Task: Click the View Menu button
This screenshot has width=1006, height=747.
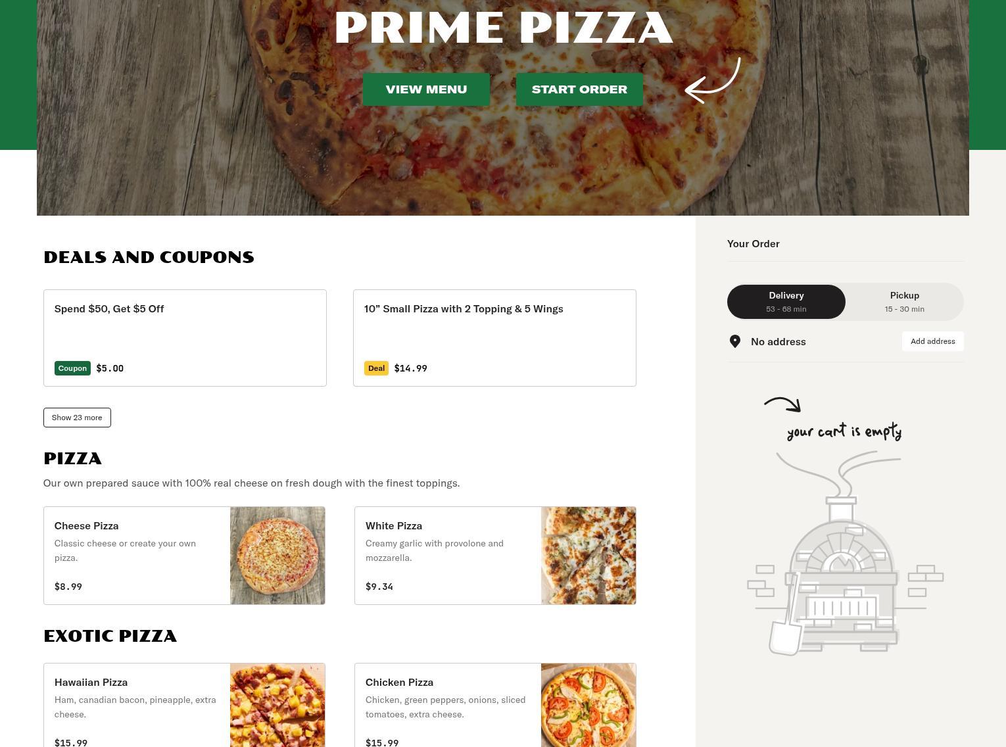Action: coord(426,89)
